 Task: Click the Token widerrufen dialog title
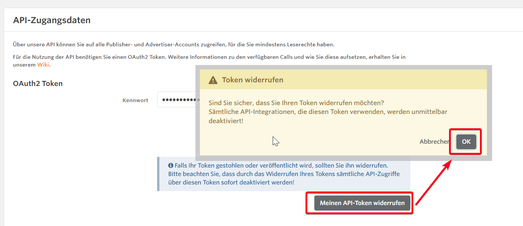(x=252, y=80)
